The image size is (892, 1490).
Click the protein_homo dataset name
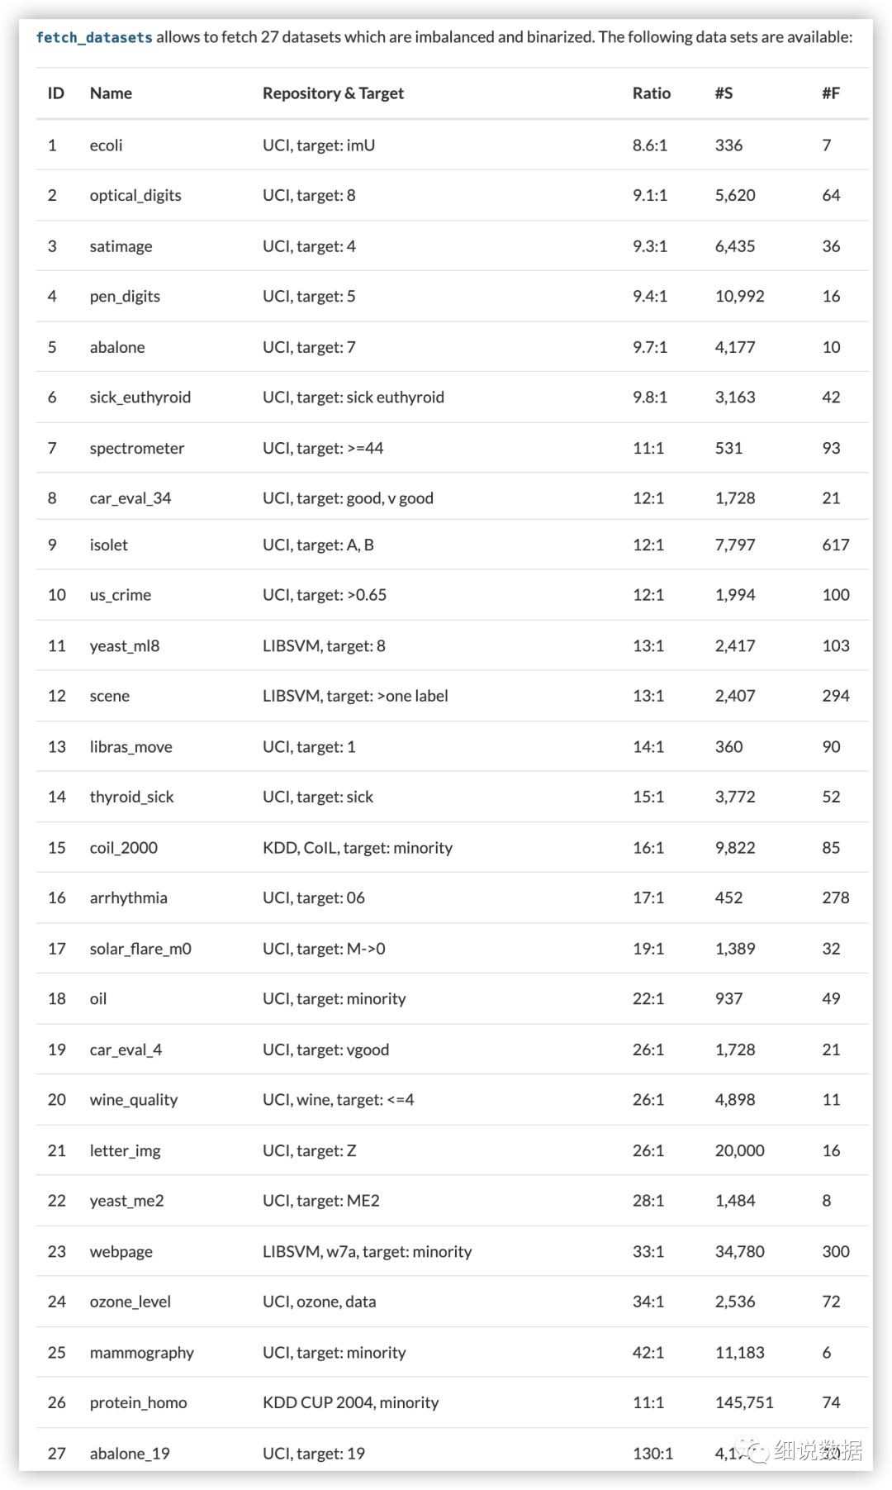tap(138, 1402)
